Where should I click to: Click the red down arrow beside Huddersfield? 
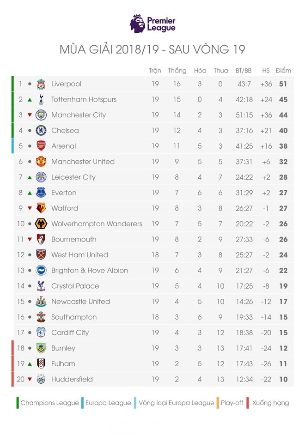pos(30,380)
